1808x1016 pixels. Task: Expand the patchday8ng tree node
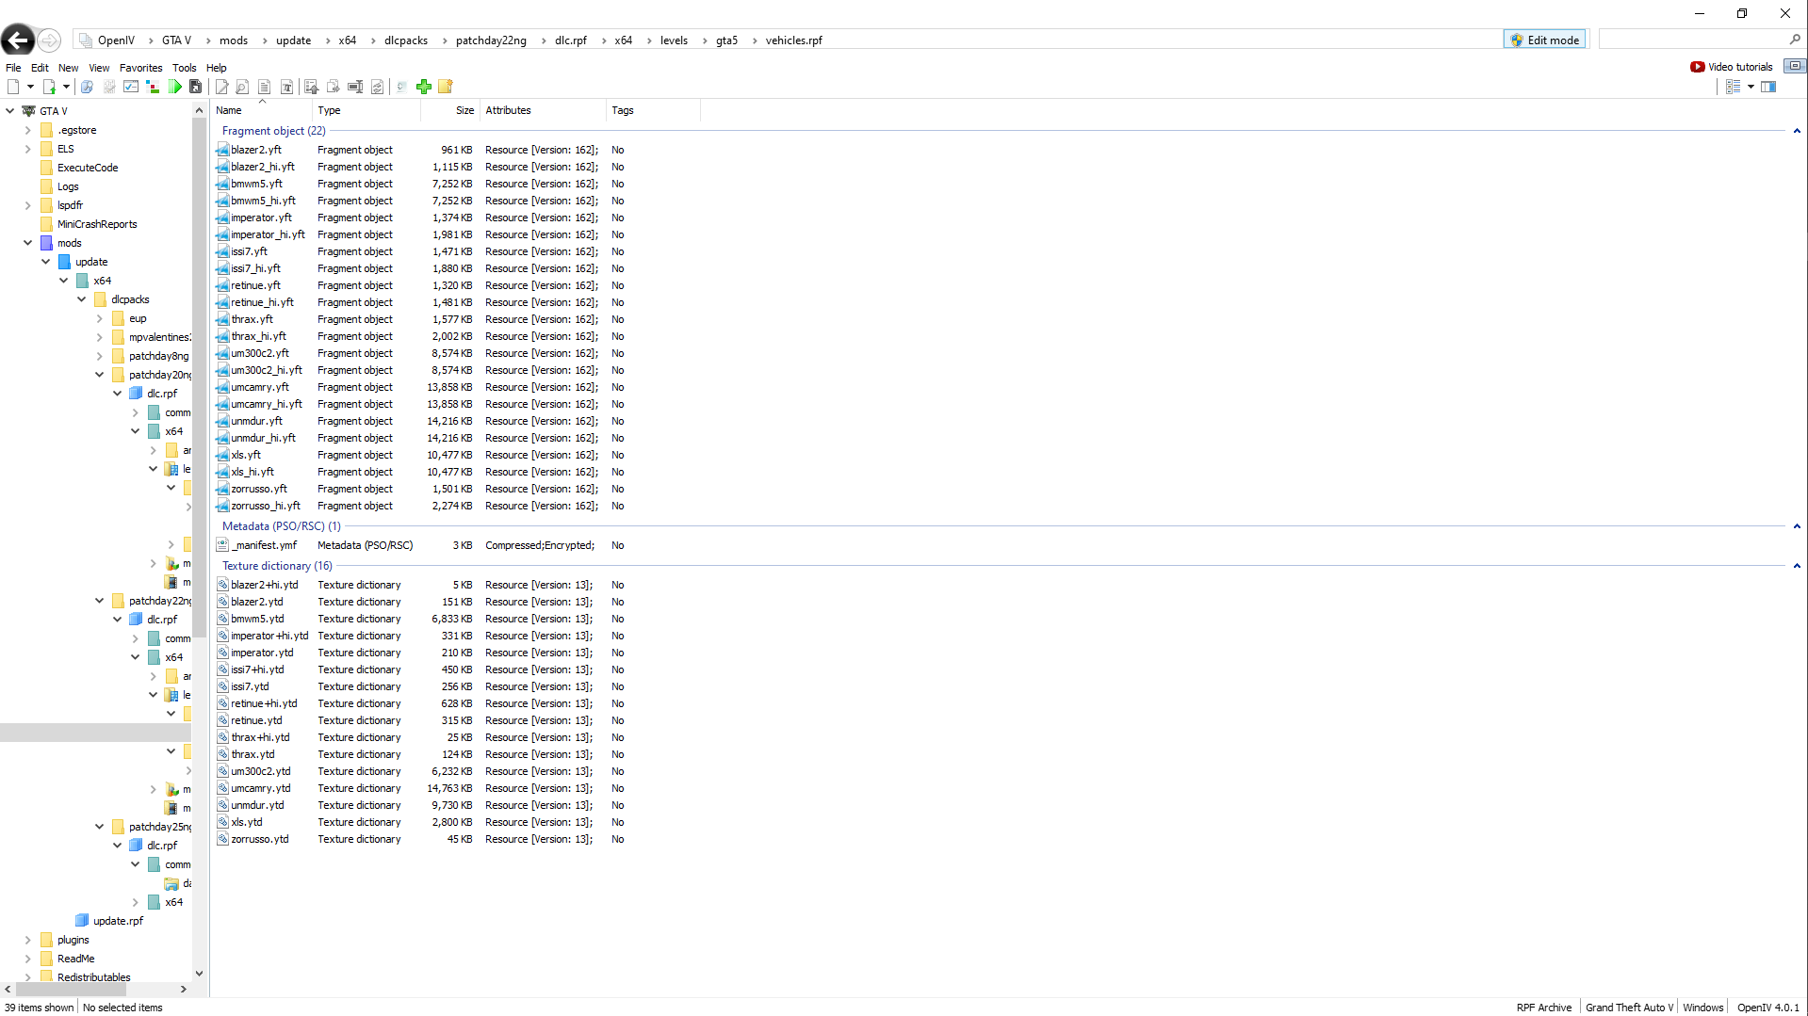click(x=99, y=356)
